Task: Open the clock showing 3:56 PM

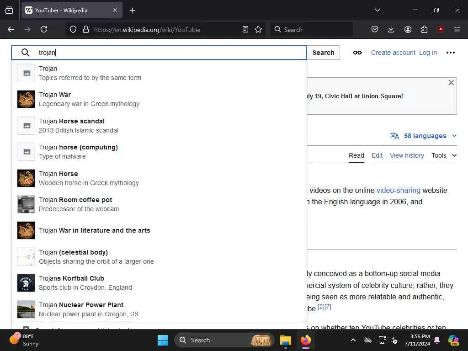Action: click(x=417, y=340)
